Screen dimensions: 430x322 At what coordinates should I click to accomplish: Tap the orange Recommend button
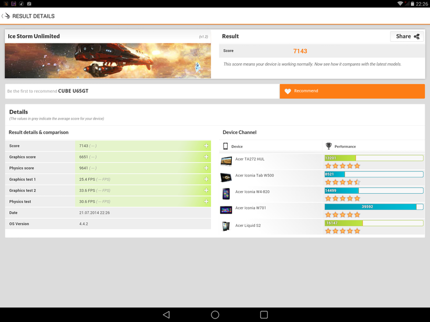(x=352, y=91)
